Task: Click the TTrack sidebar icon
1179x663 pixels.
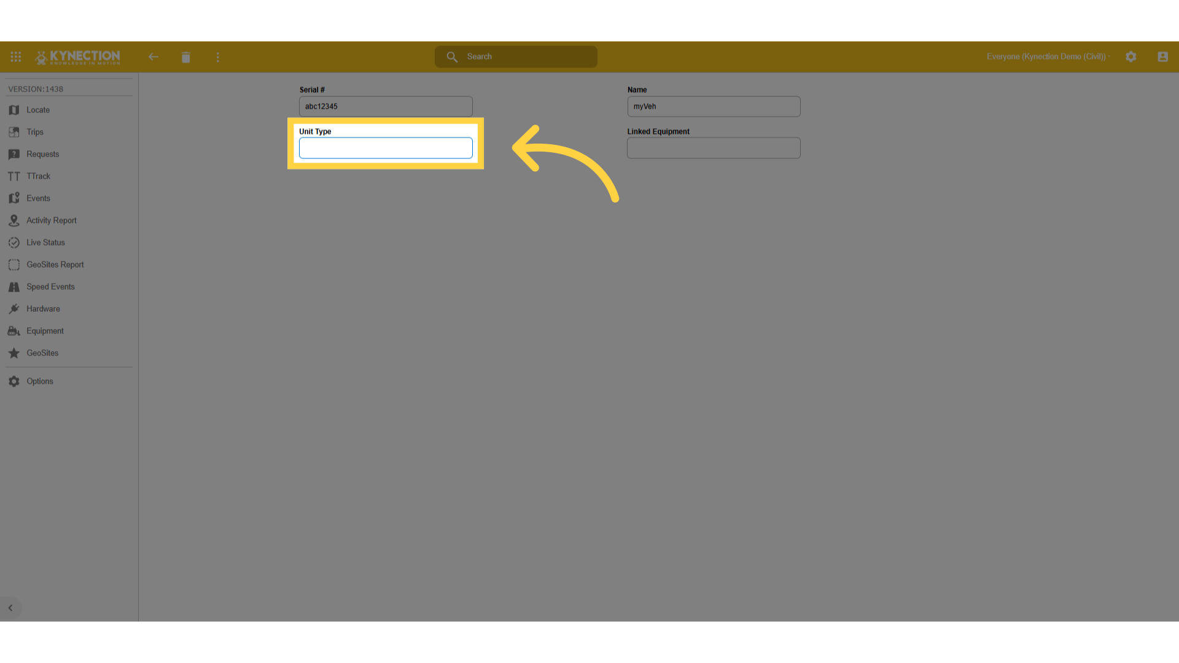Action: click(x=14, y=176)
